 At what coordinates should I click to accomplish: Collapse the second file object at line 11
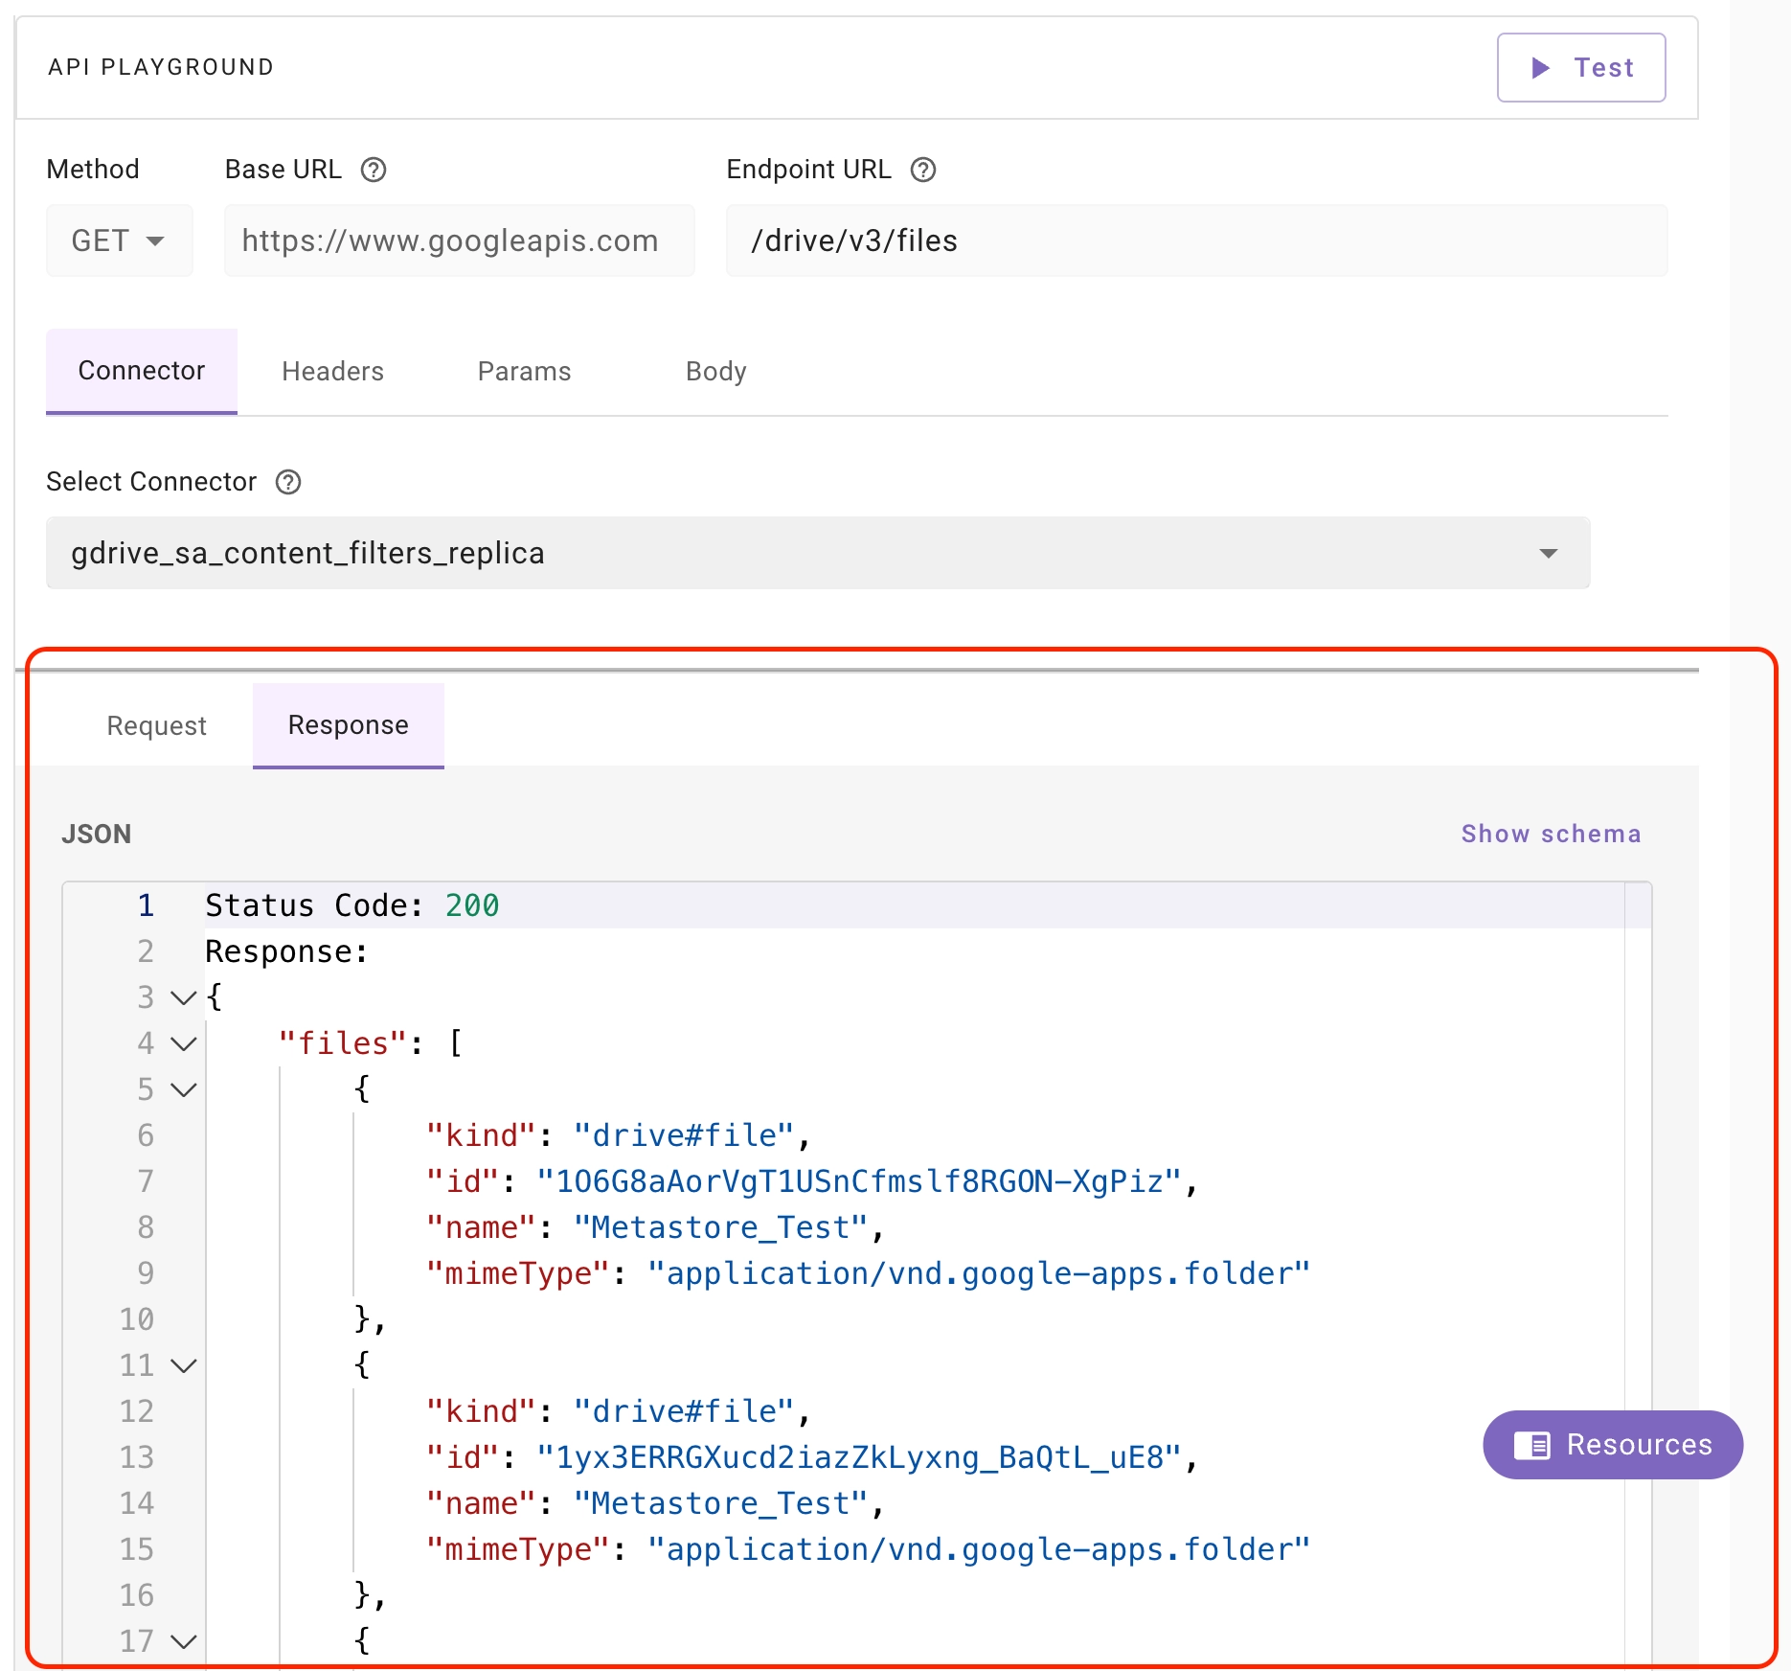coord(183,1365)
